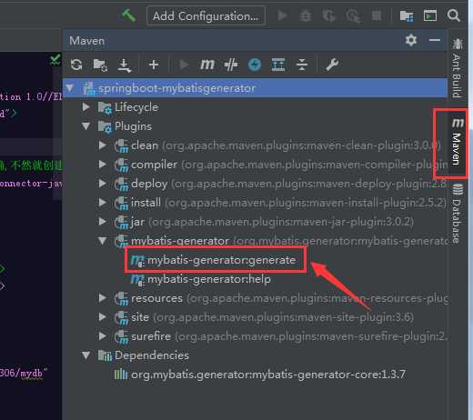The image size is (473, 420).
Task: Reimport all Maven projects icon
Action: tap(76, 65)
